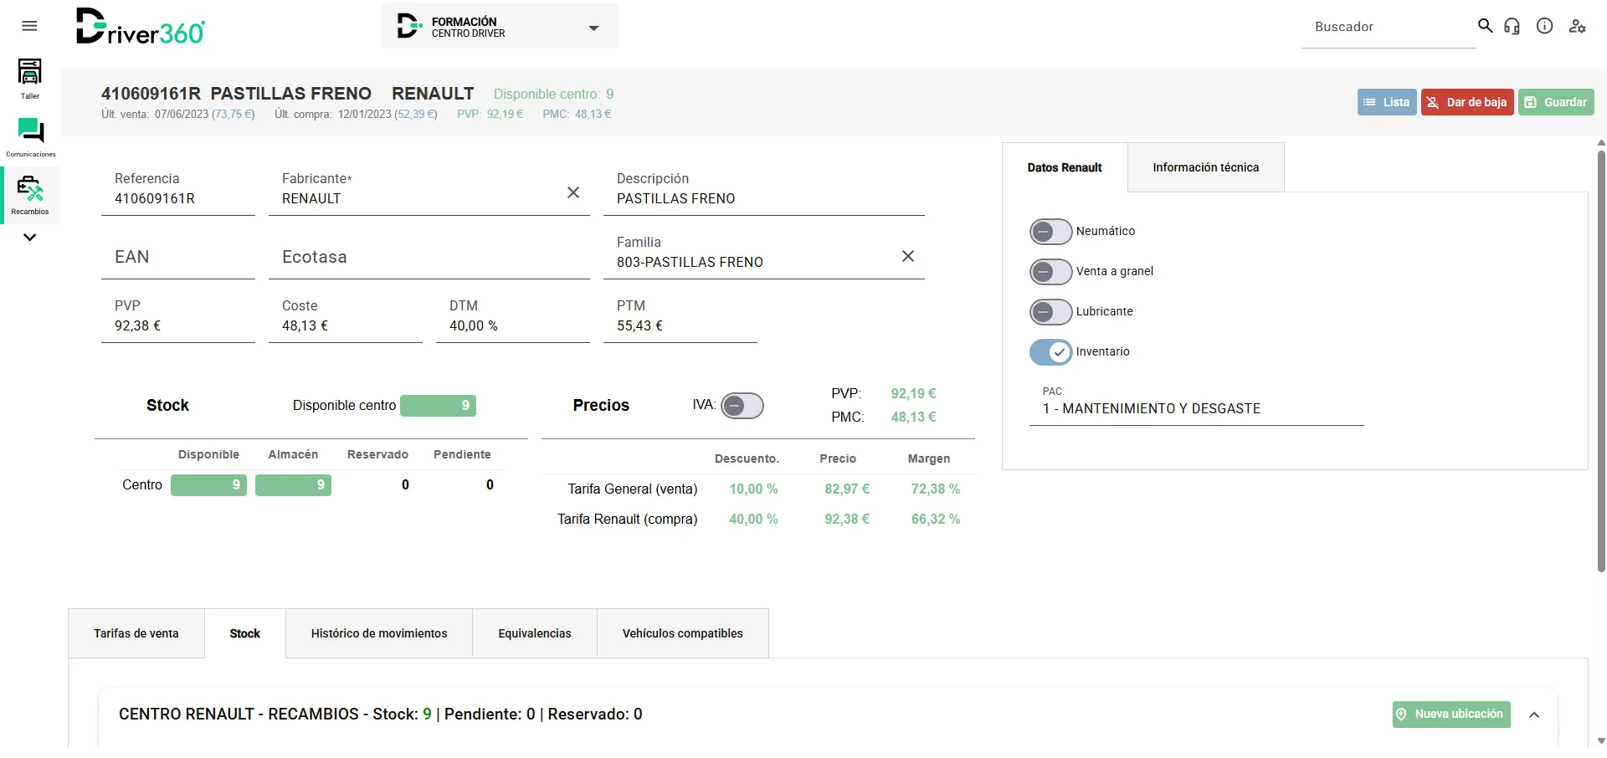Disable the Inventario toggle
This screenshot has height=758, width=1607.
pyautogui.click(x=1050, y=352)
